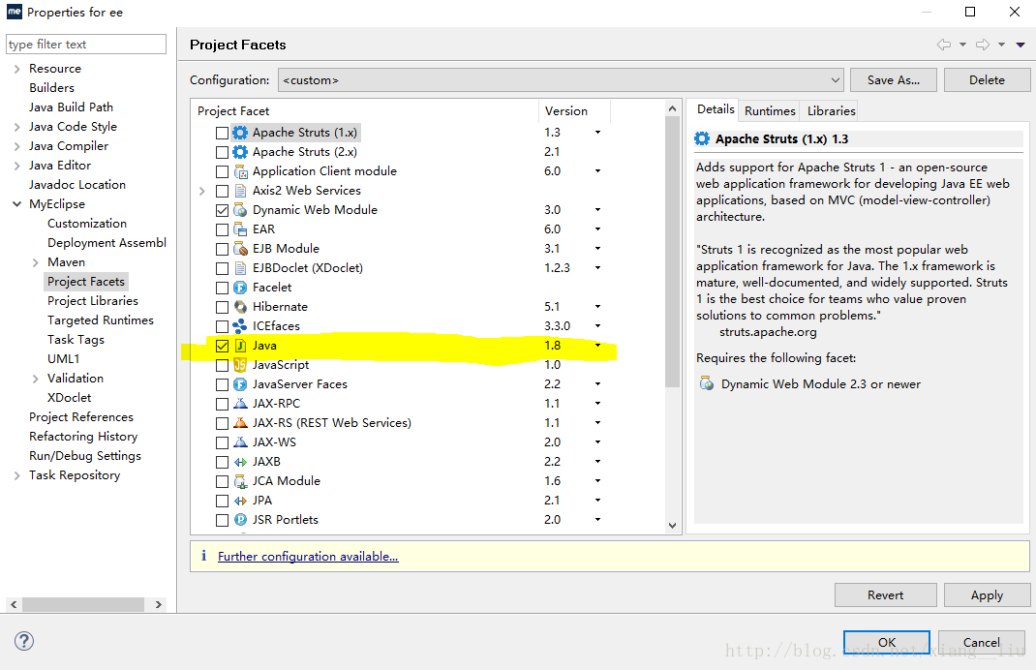
Task: Click the Hibernate facet icon
Action: point(240,307)
